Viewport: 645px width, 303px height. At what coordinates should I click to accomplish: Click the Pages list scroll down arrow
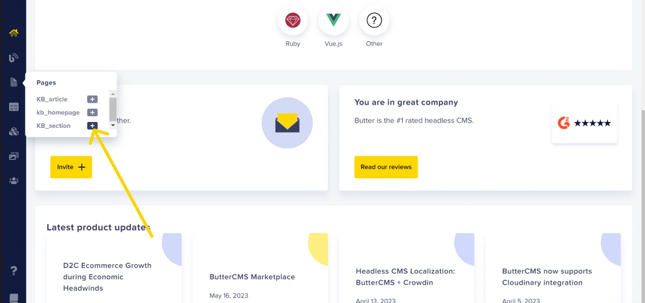point(113,125)
